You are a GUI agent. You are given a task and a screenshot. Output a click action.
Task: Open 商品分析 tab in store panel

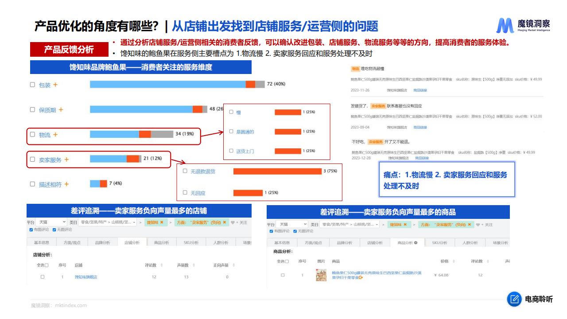coord(162,242)
